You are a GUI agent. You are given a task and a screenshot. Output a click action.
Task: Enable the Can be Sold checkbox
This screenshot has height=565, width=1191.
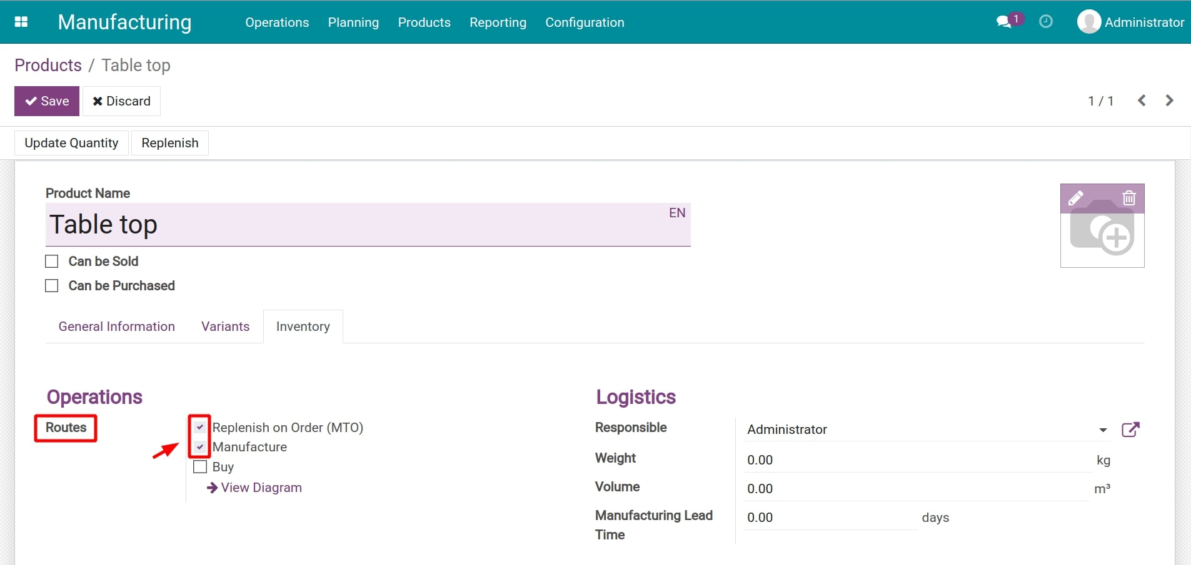pos(51,261)
